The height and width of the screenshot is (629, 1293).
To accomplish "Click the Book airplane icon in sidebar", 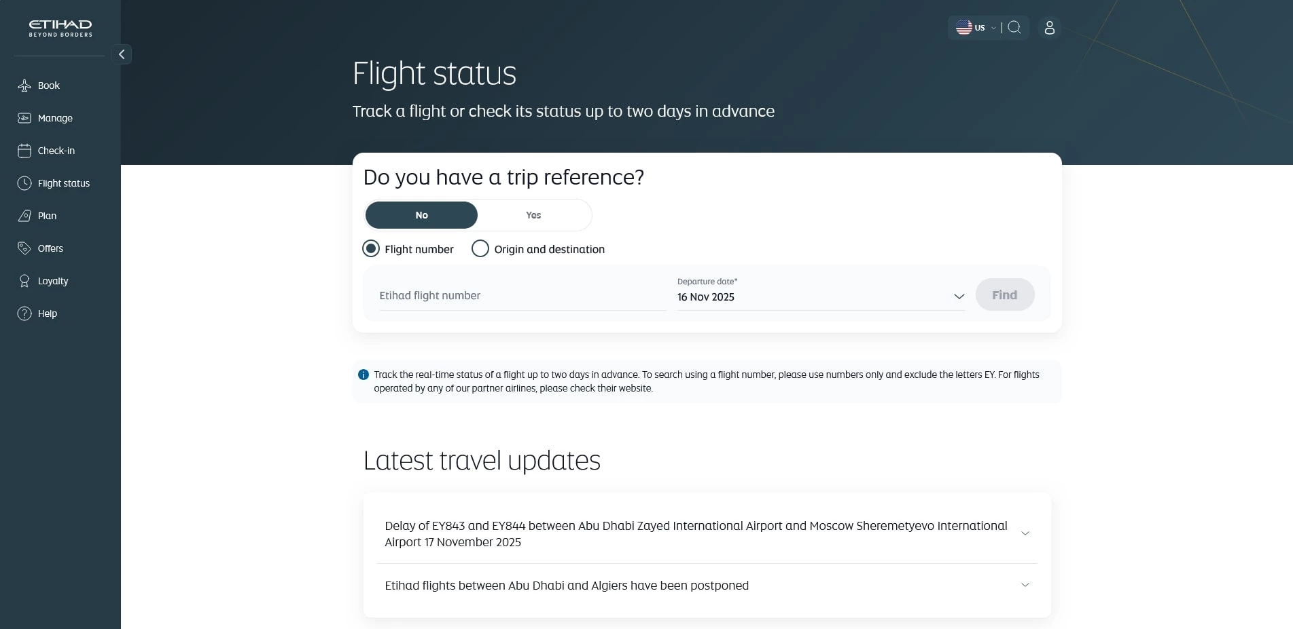I will click(x=24, y=85).
